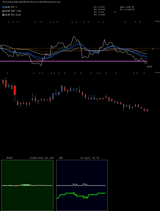Click the 'ADX' panel heading
Viewport: 160px width, 211px height.
(x=61, y=158)
